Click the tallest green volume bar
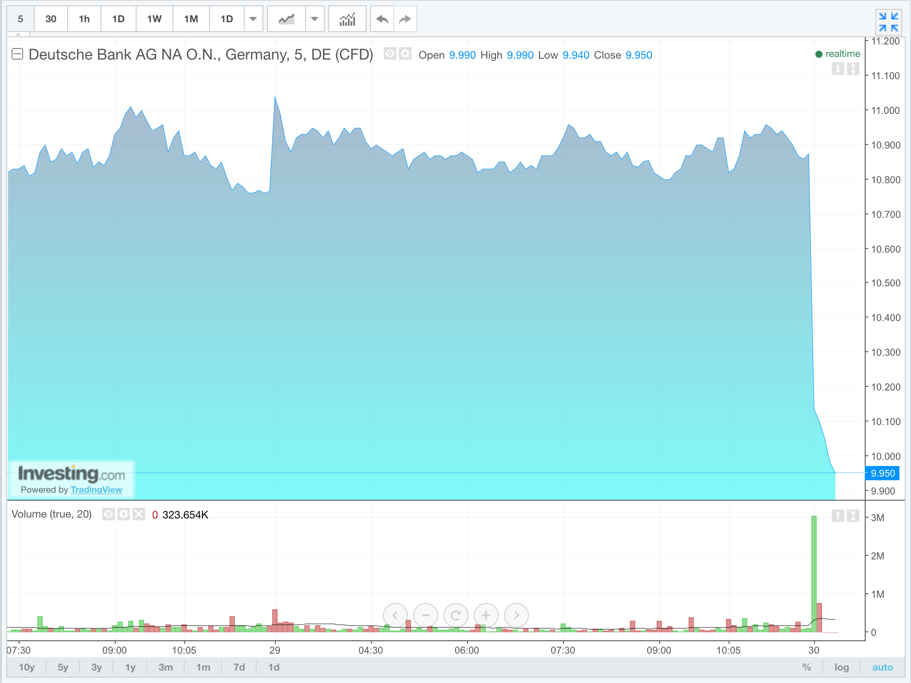 [x=814, y=574]
